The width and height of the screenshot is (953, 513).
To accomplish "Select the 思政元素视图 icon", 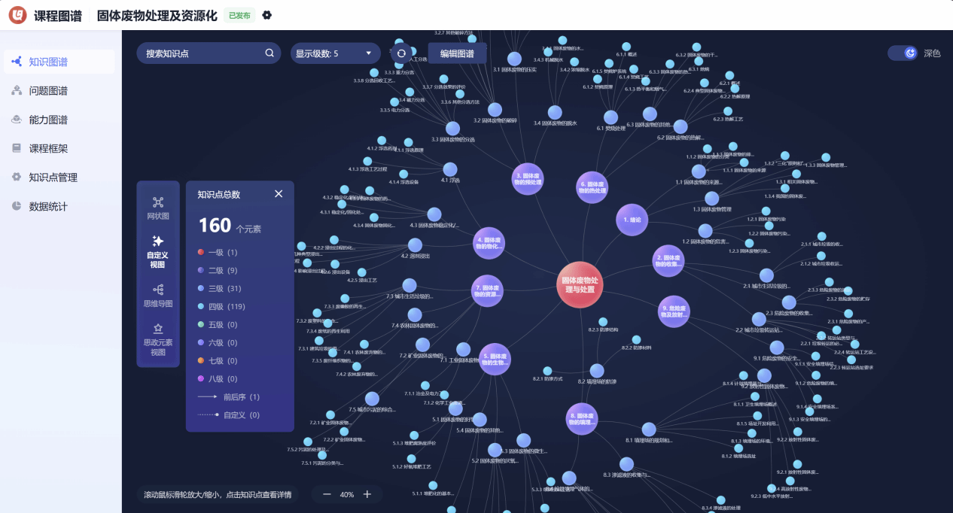I will point(158,329).
